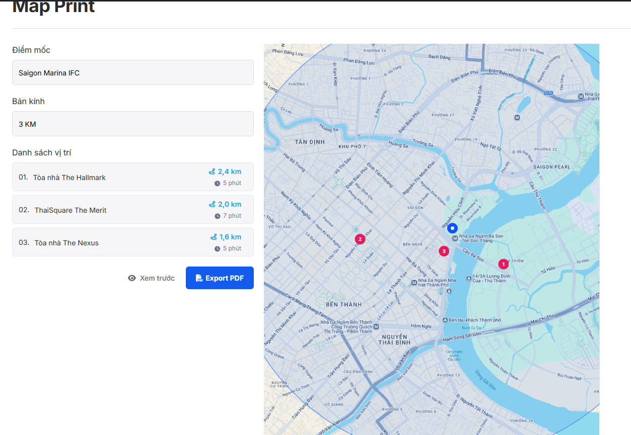Click the route icon beside 2,0 km
Screen dimensions: 631x435
(x=212, y=205)
